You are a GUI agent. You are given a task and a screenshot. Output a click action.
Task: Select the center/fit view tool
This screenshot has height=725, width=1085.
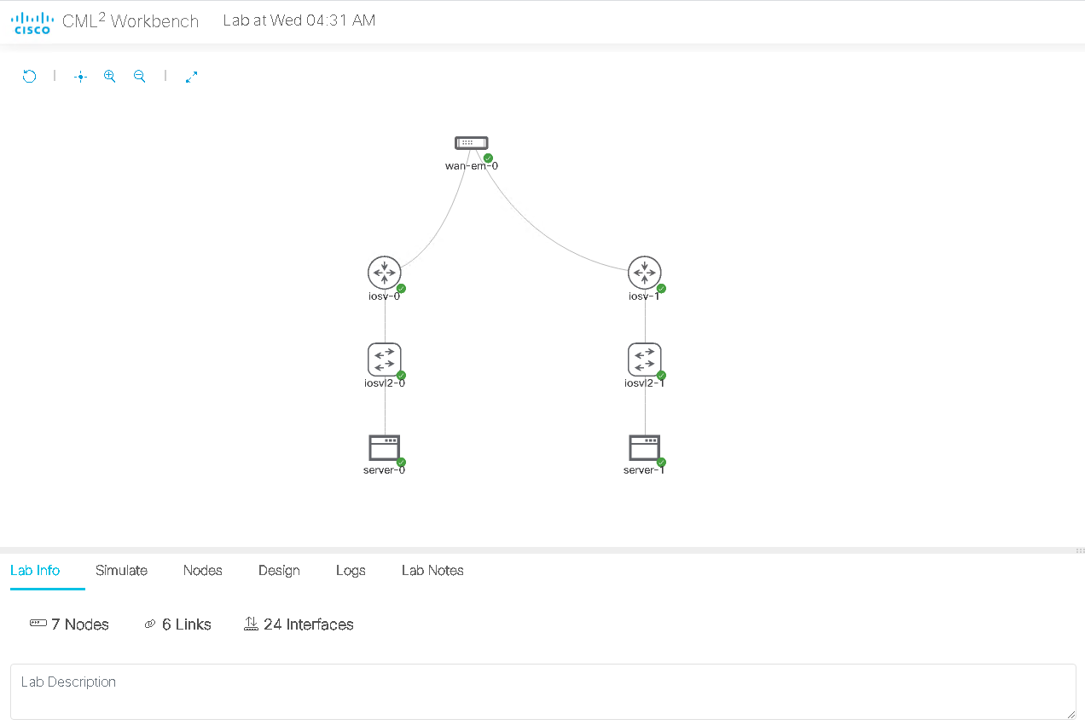click(x=80, y=76)
